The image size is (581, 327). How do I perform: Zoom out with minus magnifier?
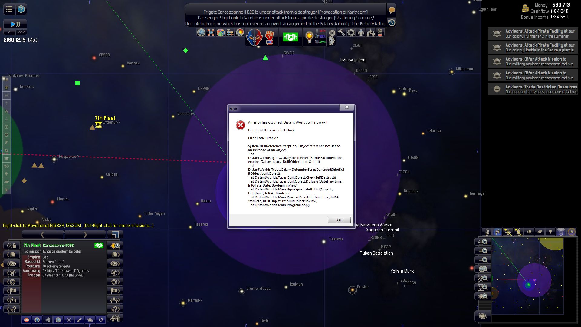pyautogui.click(x=483, y=260)
